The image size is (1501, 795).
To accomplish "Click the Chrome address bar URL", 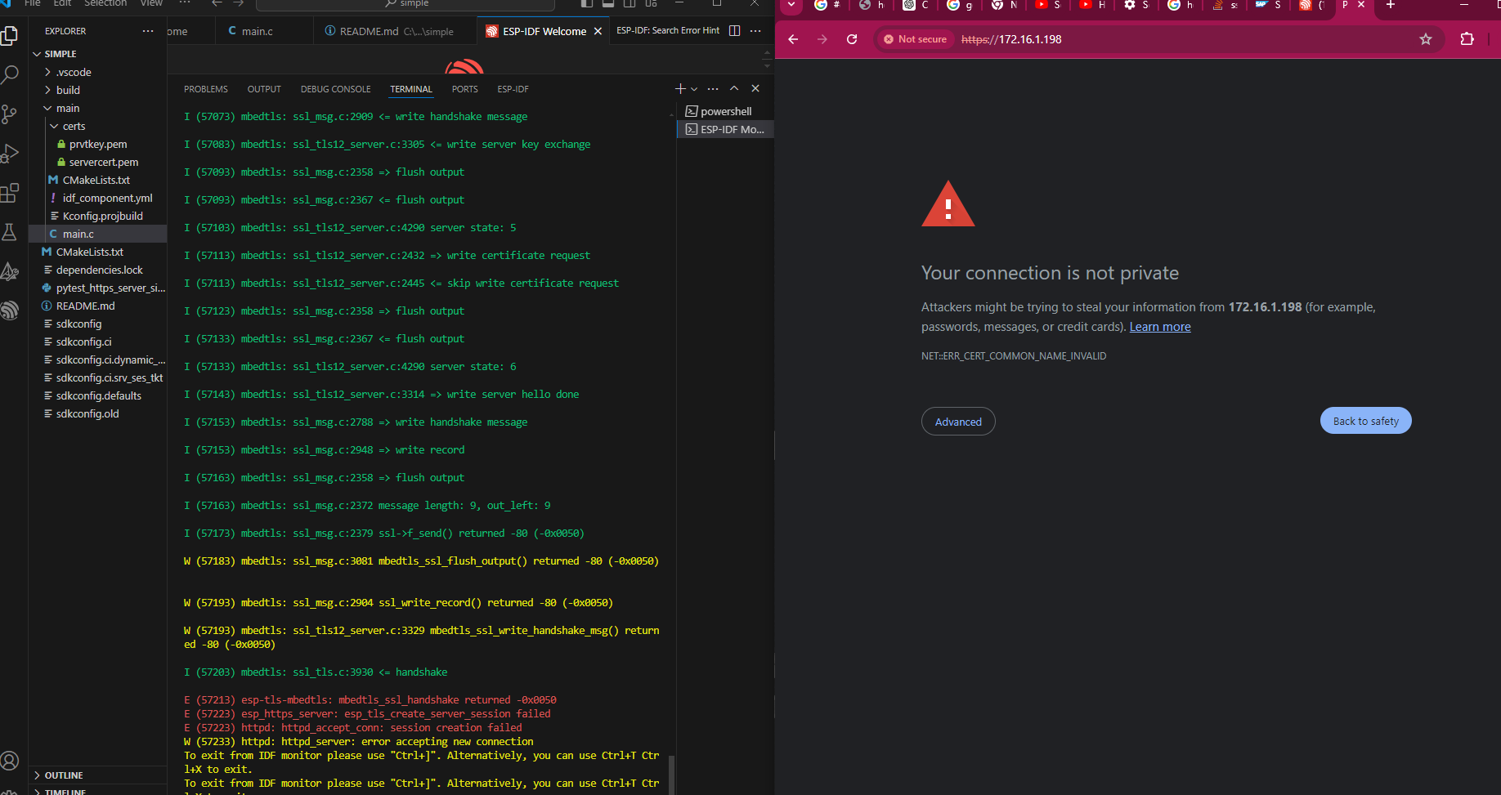I will [1011, 39].
